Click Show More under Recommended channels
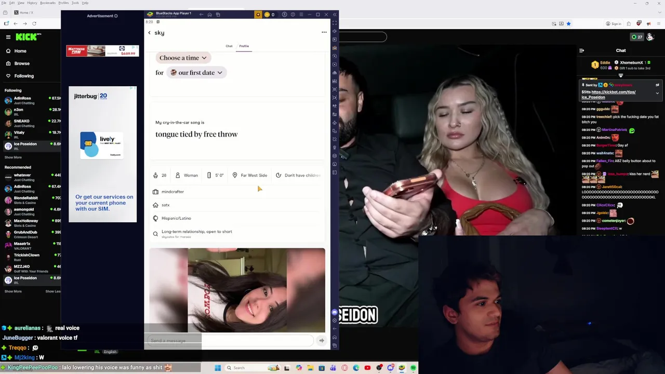This screenshot has width=665, height=374. 13,291
